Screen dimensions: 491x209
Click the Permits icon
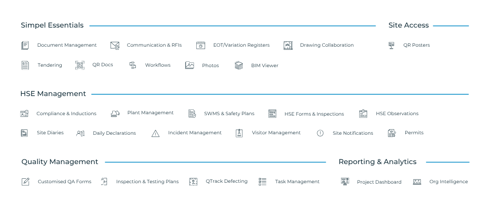[x=392, y=133]
